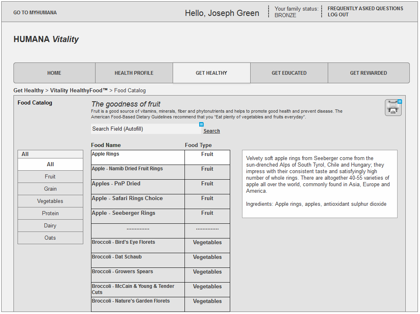This screenshot has height=314, width=420.
Task: Click LOG OUT link
Action: click(x=338, y=15)
